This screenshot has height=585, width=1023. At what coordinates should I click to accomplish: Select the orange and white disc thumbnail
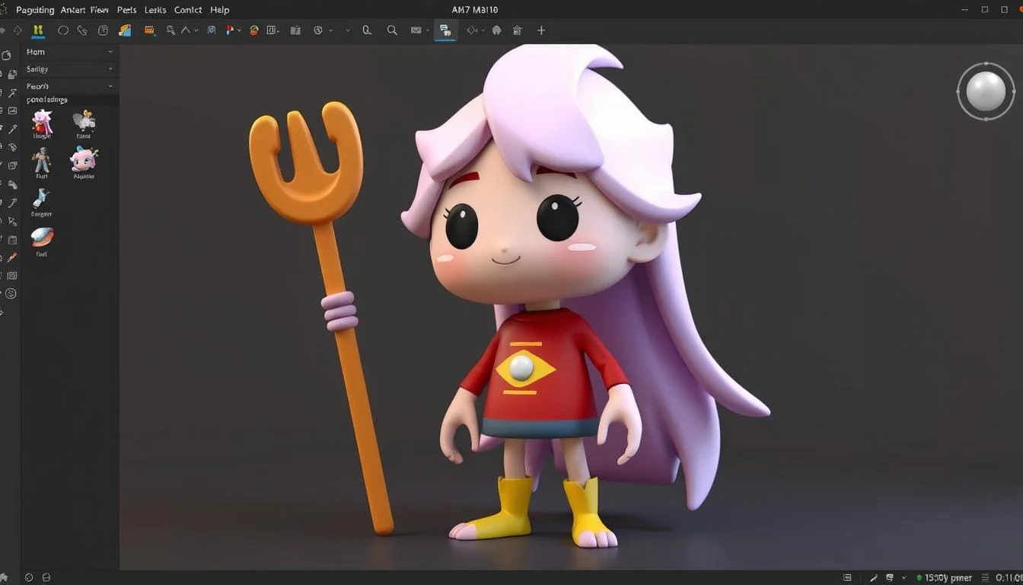[42, 237]
